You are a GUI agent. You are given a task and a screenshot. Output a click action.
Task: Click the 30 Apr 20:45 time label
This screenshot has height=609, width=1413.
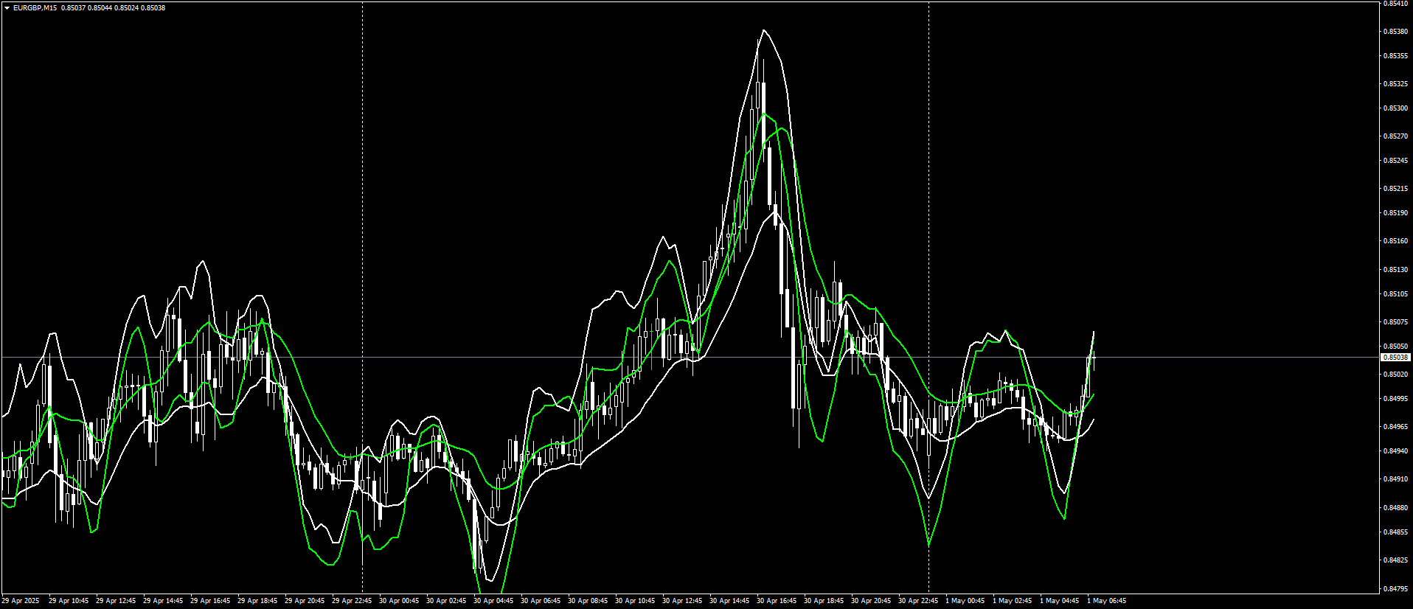coord(871,601)
